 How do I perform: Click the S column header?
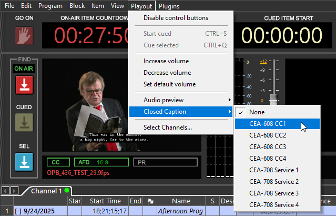tap(212, 201)
